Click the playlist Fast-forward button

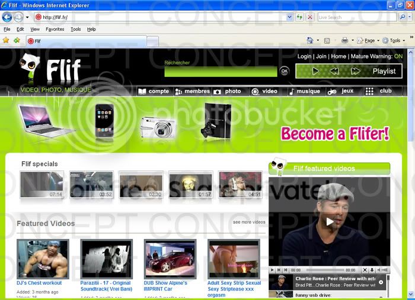click(355, 72)
